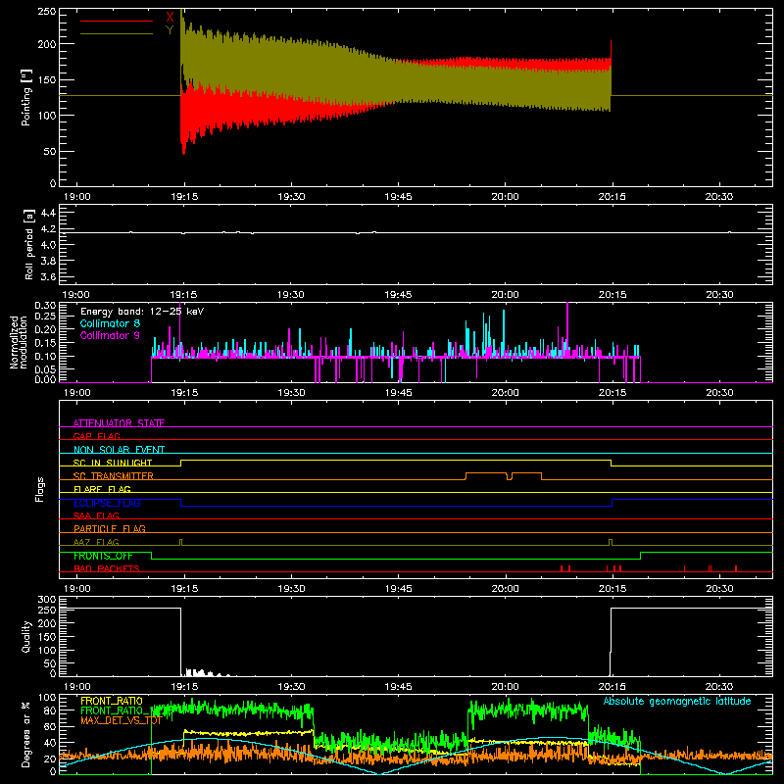Image resolution: width=784 pixels, height=784 pixels.
Task: Click the Normalized modulation axis label
Action: [x=19, y=342]
